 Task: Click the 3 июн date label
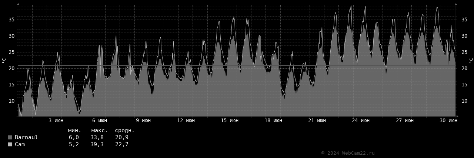56,120
